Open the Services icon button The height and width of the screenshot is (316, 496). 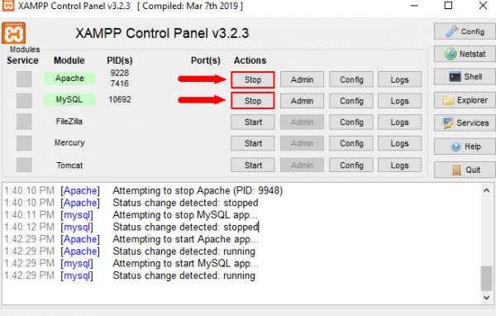465,123
